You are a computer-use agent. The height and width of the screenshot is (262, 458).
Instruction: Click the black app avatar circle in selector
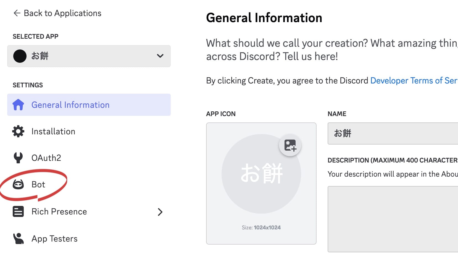pos(20,56)
